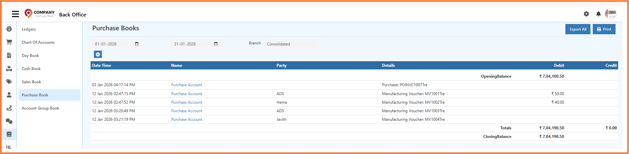
Task: Open Purchase Account link for MV1001Tre row
Action: [186, 94]
